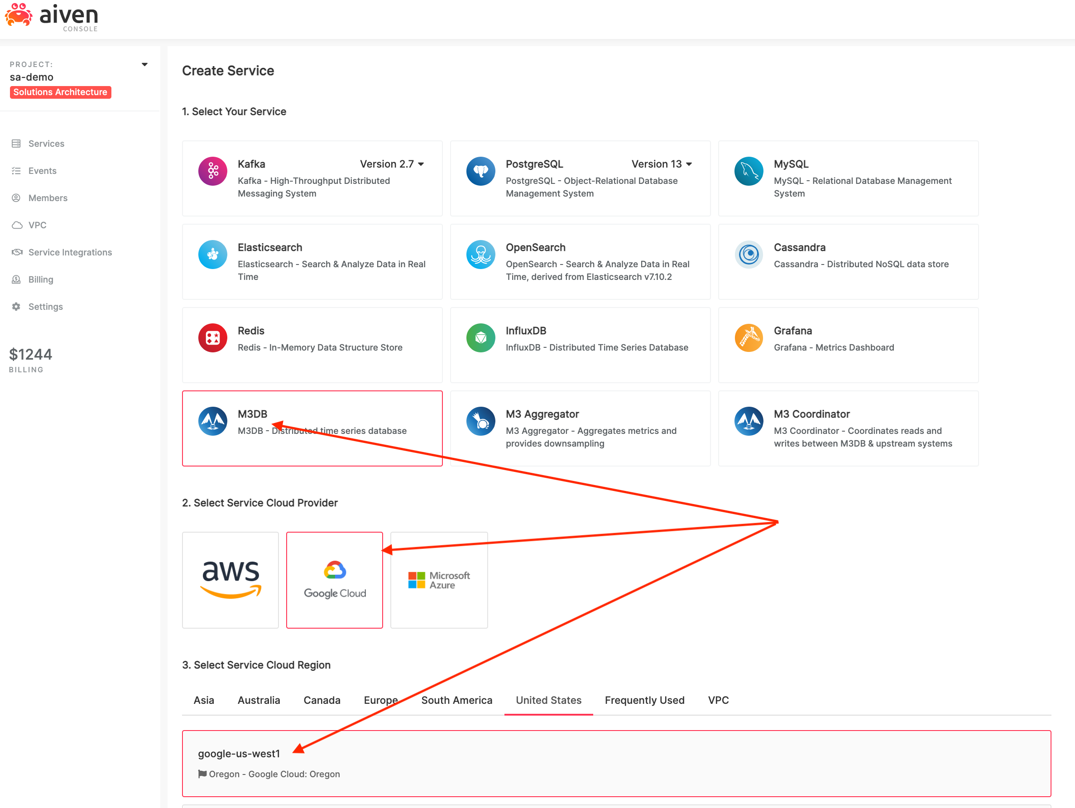Click the PostgreSQL service title
1075x808 pixels.
(534, 164)
